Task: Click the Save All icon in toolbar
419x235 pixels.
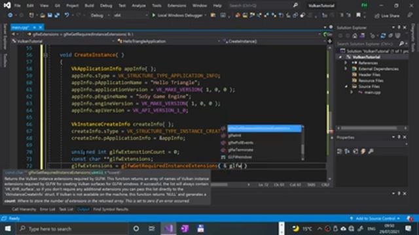Action: tap(57, 16)
